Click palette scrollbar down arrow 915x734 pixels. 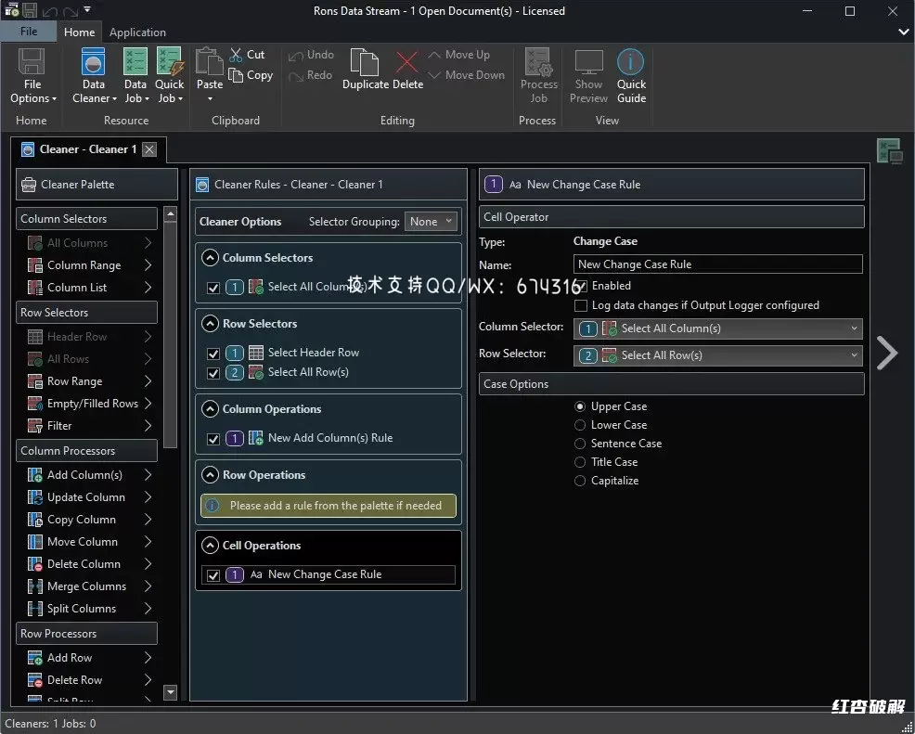[171, 692]
